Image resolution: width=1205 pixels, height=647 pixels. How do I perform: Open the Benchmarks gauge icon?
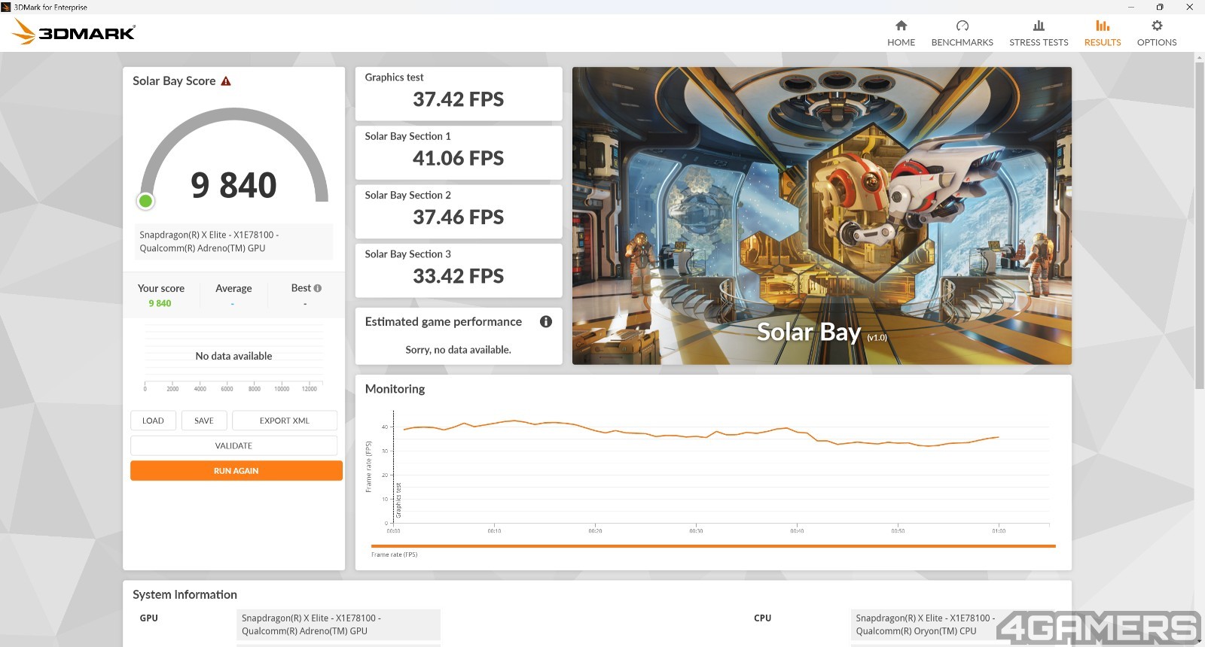[x=962, y=26]
